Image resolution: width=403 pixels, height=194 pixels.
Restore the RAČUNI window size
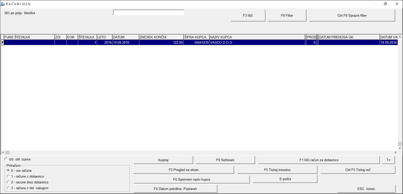coord(385,4)
